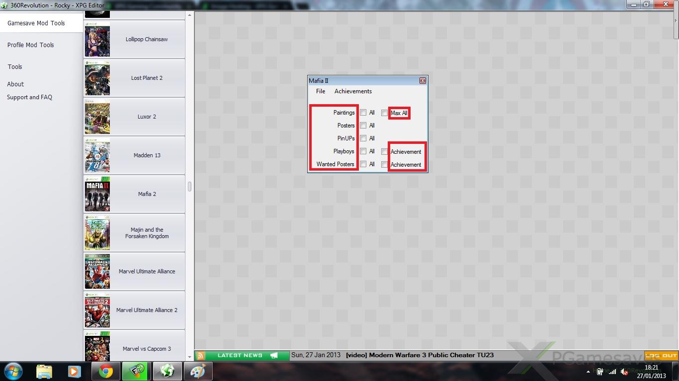The image size is (679, 381).
Task: Click the Mafia 2 game cover thumbnail
Action: pos(97,194)
